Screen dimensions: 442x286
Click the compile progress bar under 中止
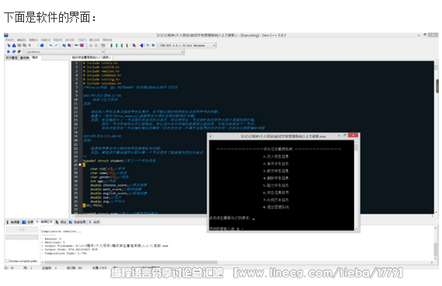[22, 237]
